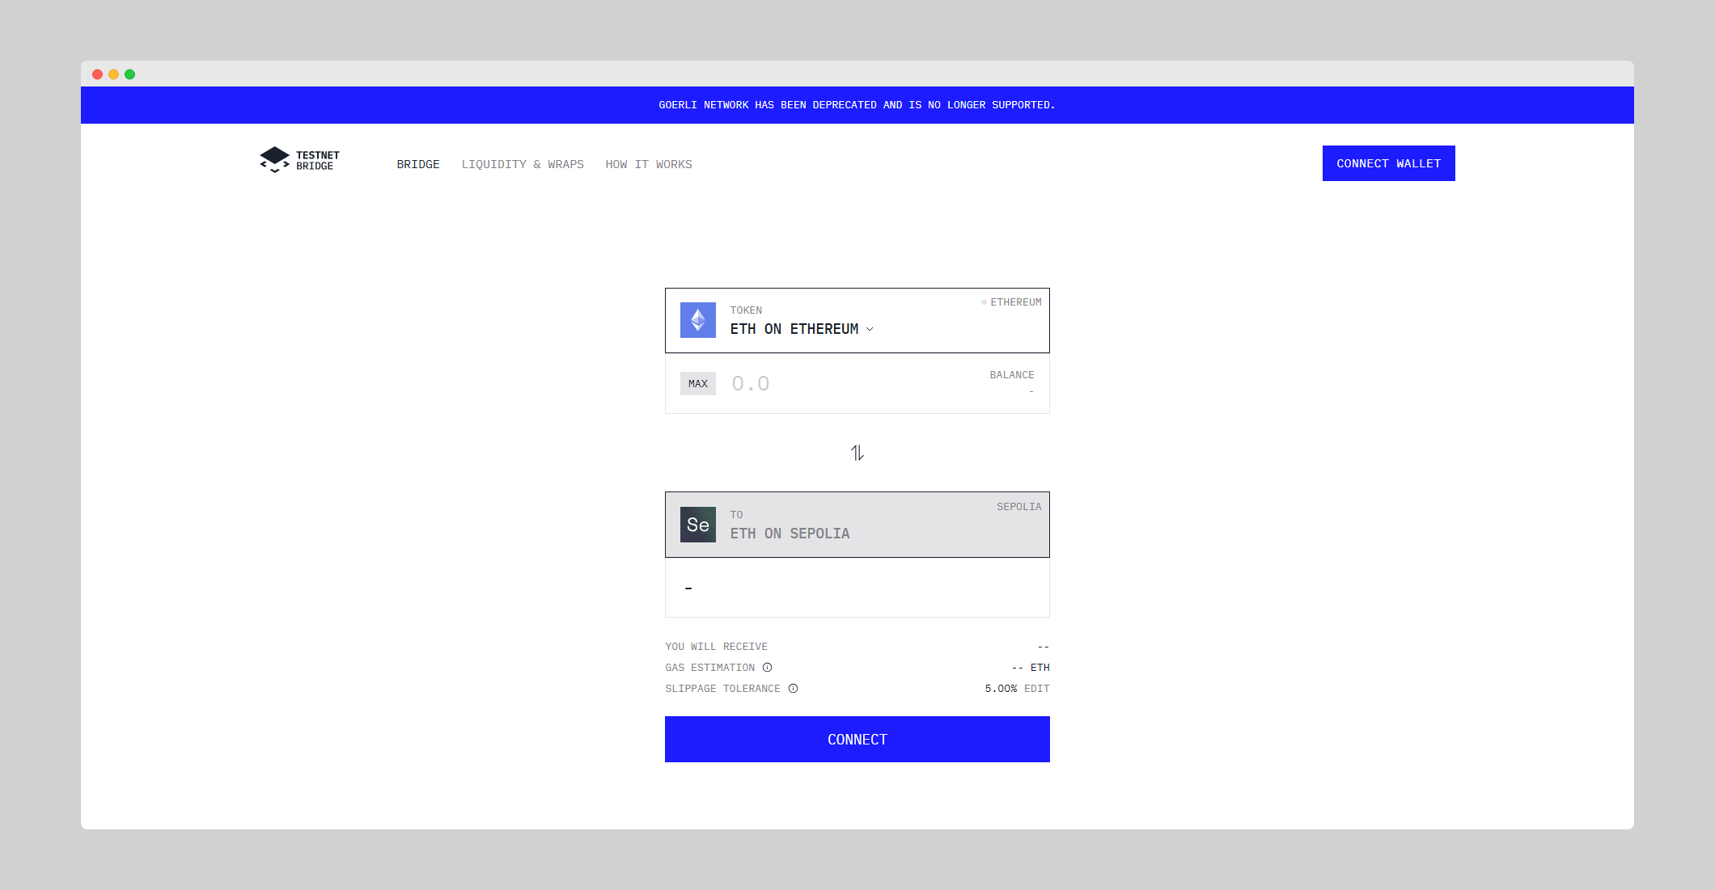Click the large CONNECT button
Viewport: 1715px width, 890px height.
tap(857, 739)
